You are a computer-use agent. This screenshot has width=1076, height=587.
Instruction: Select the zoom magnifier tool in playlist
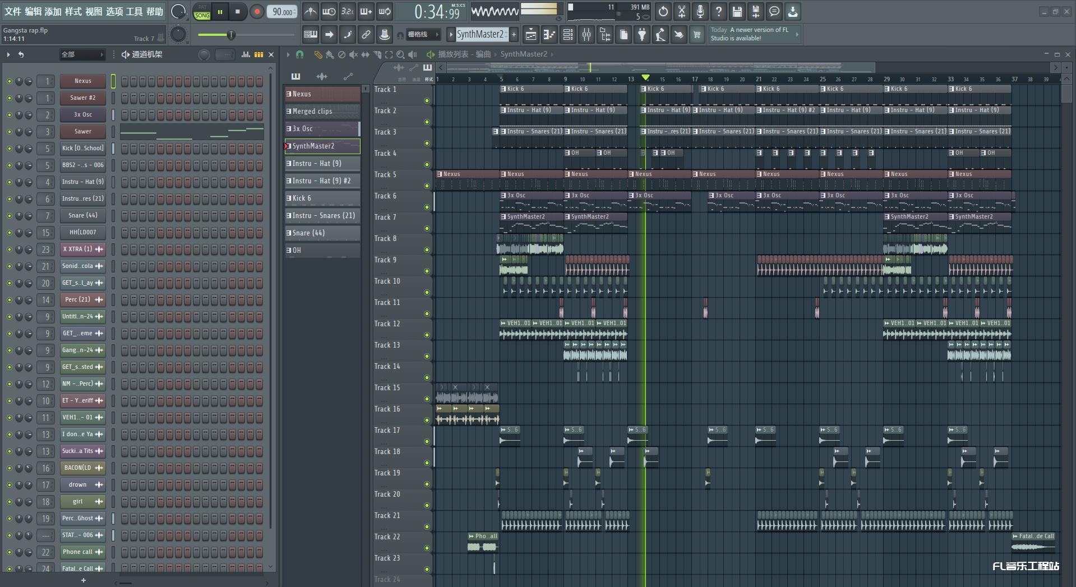coord(400,54)
